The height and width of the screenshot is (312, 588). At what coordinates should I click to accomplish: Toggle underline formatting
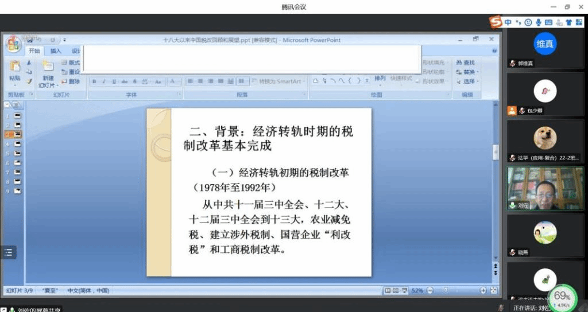(114, 81)
